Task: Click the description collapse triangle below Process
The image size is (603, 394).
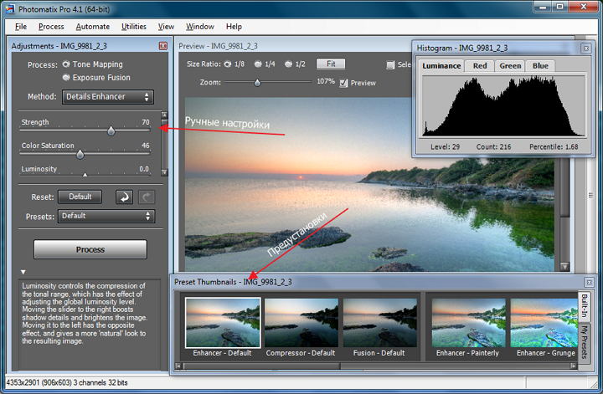Action: (x=23, y=272)
